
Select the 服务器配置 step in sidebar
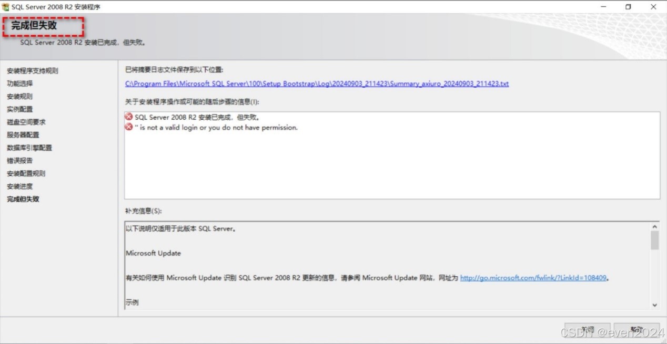tap(23, 135)
